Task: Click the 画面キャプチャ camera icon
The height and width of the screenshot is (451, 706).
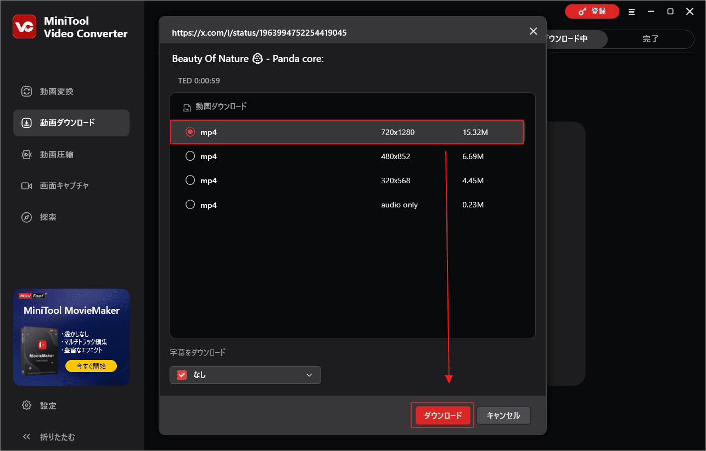Action: (x=26, y=186)
